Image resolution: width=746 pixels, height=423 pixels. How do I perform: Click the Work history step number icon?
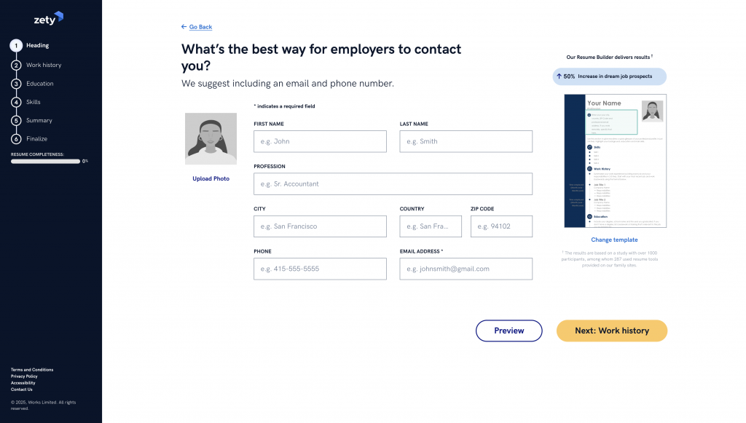17,65
